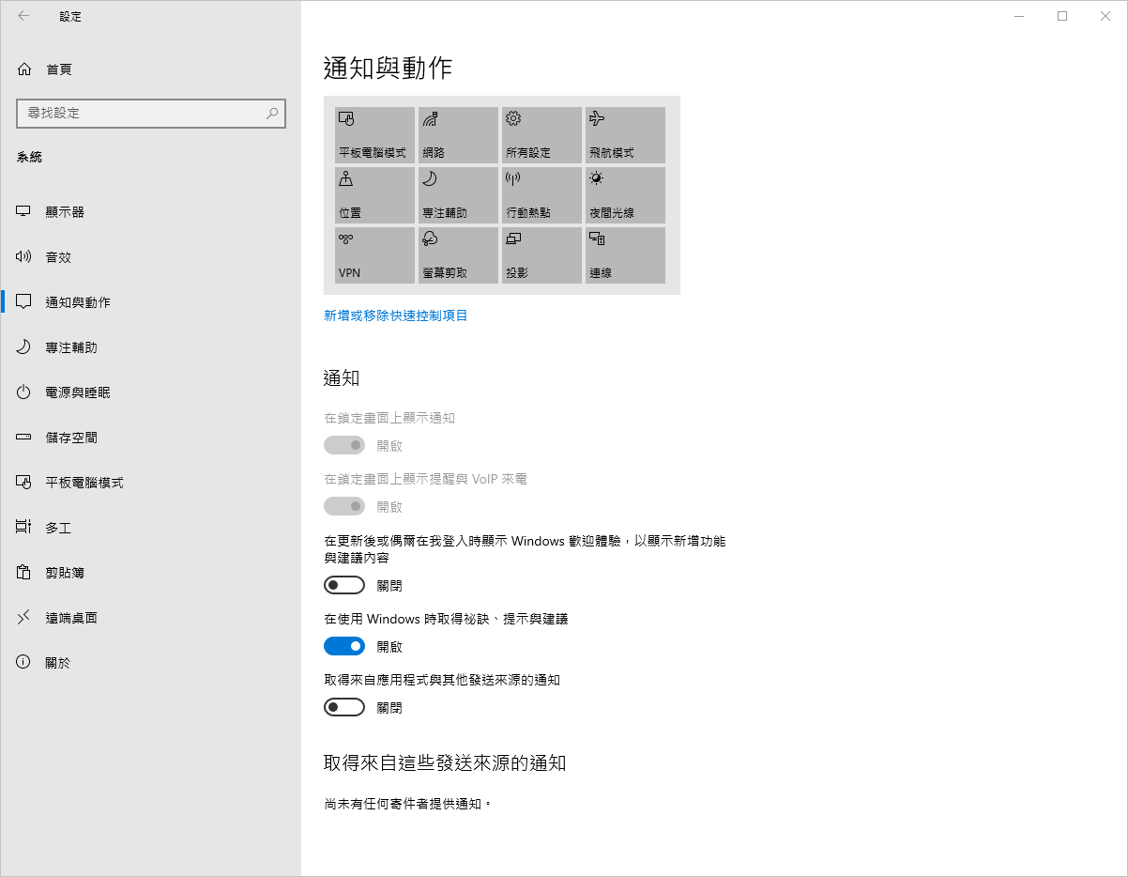Click the 行動熱點 quick action tile

click(541, 195)
